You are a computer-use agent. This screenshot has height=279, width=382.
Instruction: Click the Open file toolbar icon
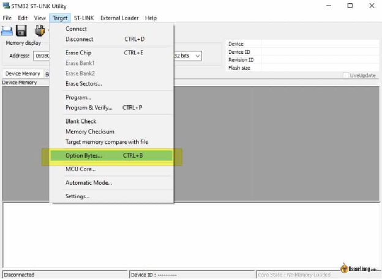point(7,31)
